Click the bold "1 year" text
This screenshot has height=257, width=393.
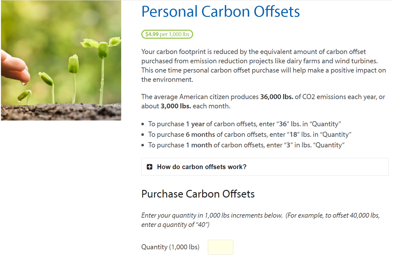click(x=195, y=124)
